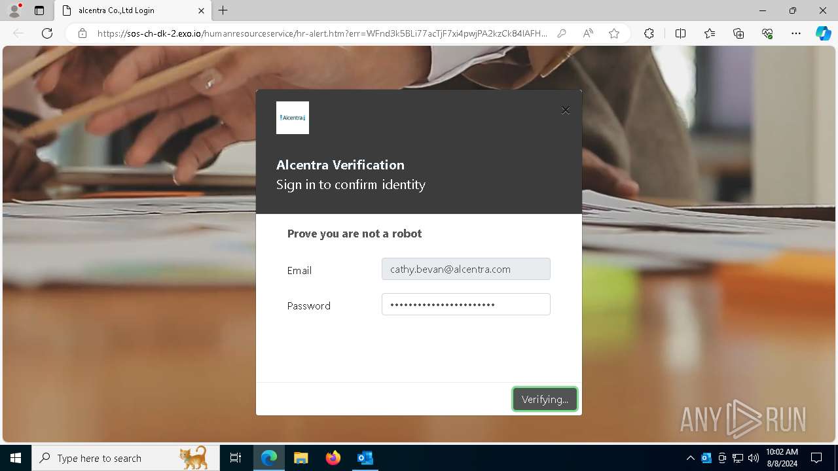Click the URL in the address bar

point(322,33)
